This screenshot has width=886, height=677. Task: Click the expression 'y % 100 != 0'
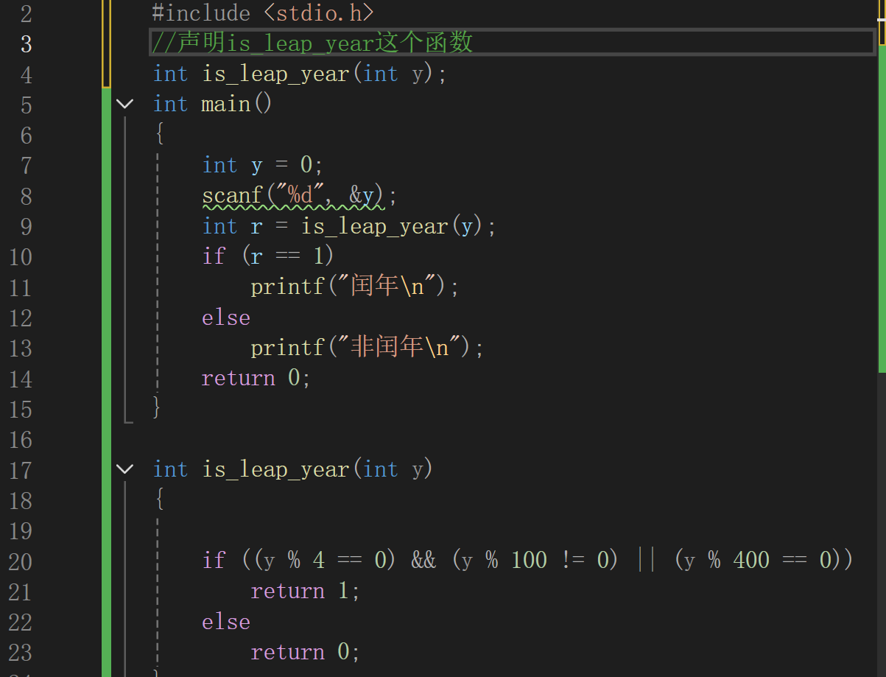[535, 561]
